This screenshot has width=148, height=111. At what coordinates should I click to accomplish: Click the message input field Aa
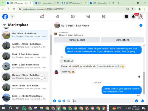(103, 101)
